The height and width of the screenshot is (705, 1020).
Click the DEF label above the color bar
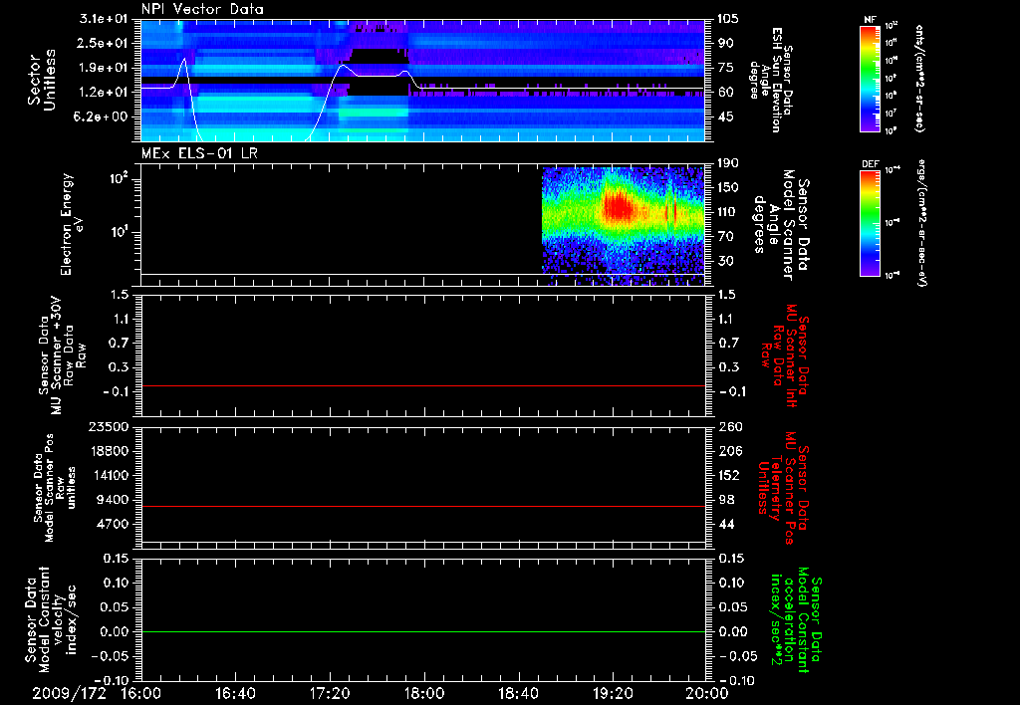(871, 164)
